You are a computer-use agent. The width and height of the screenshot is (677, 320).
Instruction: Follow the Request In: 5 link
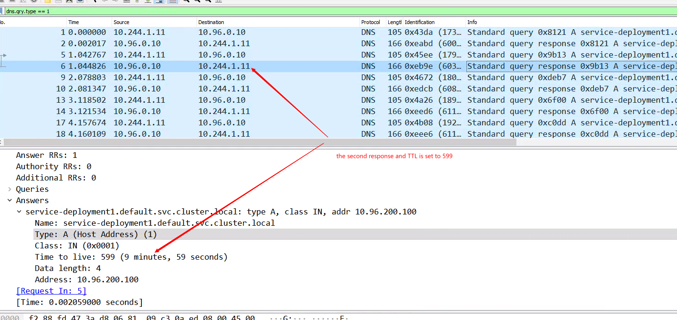click(51, 291)
